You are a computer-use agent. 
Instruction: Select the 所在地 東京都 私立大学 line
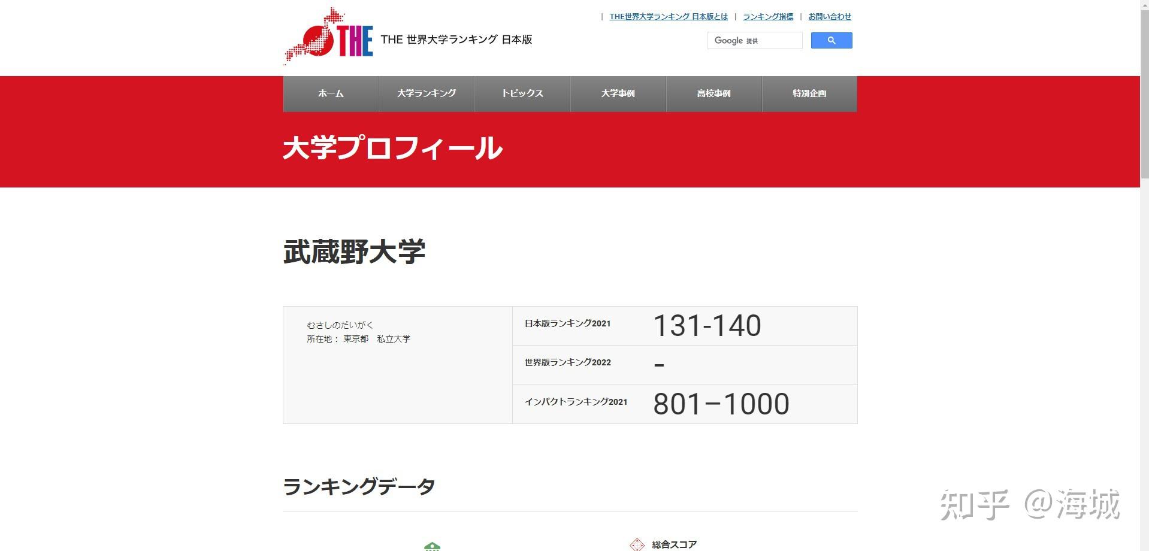pyautogui.click(x=358, y=339)
